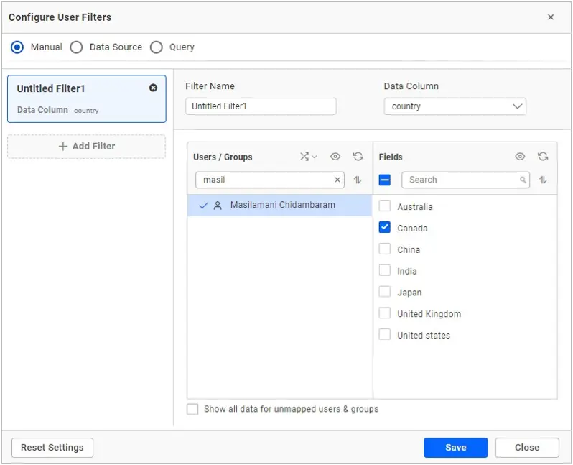573x465 pixels.
Task: Check the China checkbox
Action: point(384,249)
